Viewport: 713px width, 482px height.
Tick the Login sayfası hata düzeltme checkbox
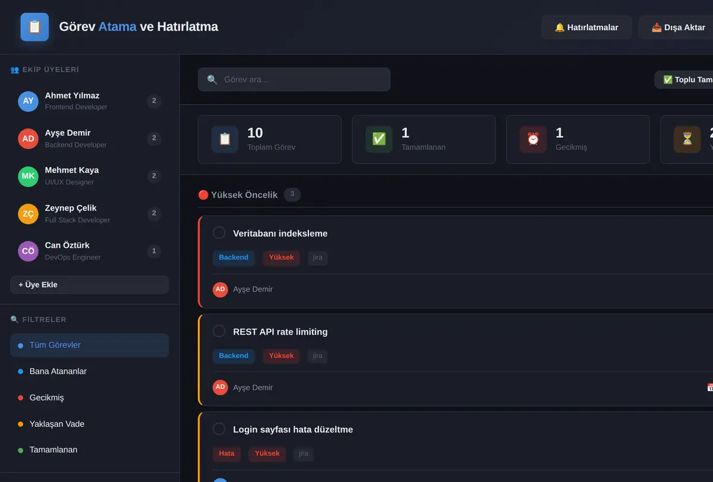click(x=219, y=429)
